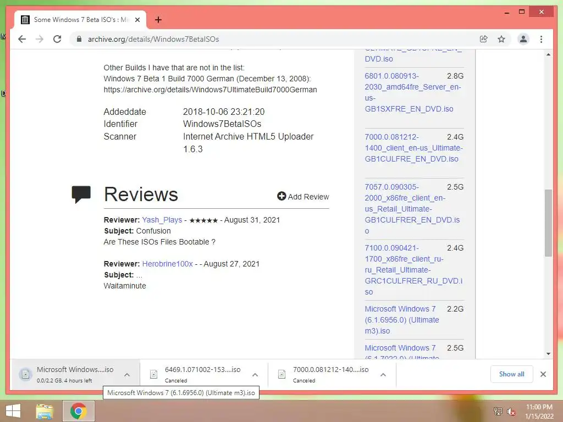Close the Some Windows 7 Beta ISO's tab
Screen dimensions: 563x422
137,20
